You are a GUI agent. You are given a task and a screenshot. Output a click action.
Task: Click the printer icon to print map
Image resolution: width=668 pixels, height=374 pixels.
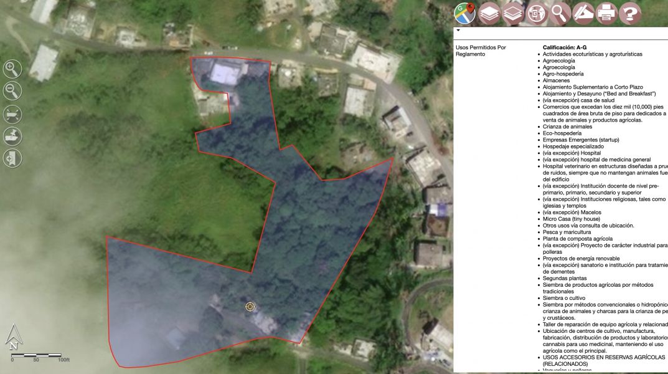point(606,12)
